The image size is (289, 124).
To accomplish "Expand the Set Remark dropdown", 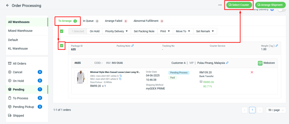I will click(205, 31).
